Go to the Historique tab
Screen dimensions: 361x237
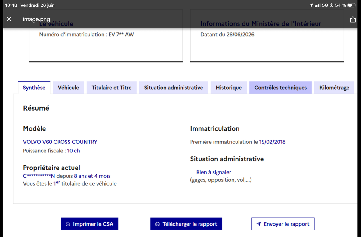[229, 88]
